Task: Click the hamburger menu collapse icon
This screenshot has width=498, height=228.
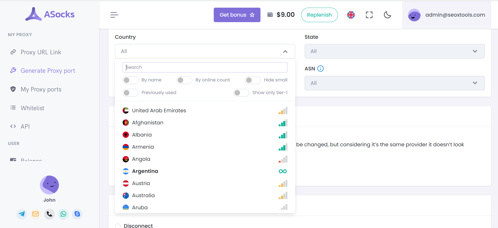Action: tap(114, 15)
